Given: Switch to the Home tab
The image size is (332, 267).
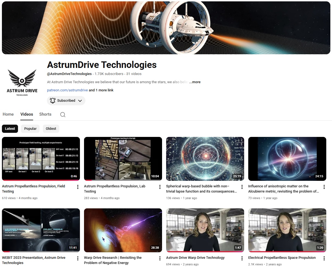Looking at the screenshot, I should pyautogui.click(x=8, y=114).
